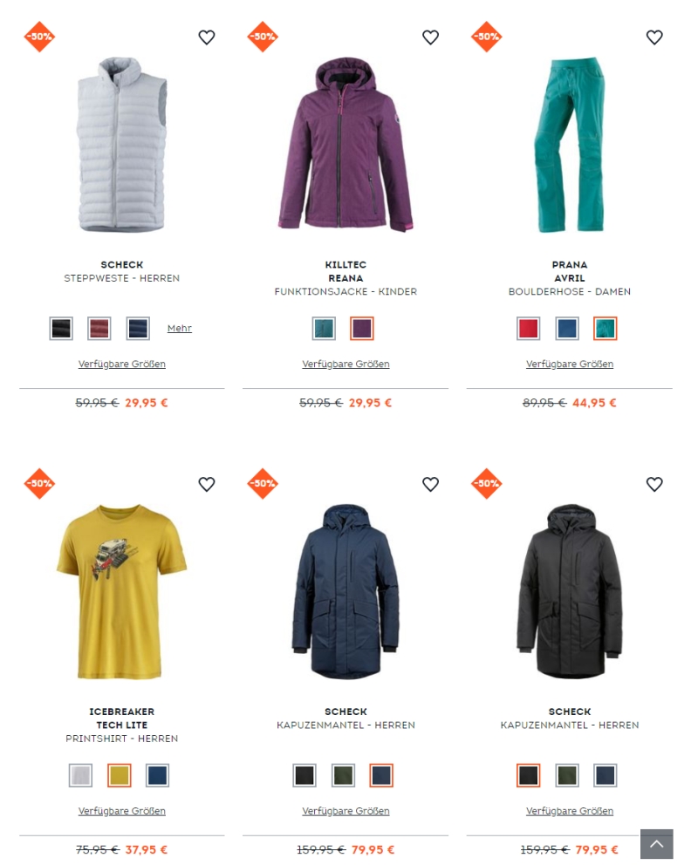Image resolution: width=698 pixels, height=865 pixels.
Task: Open Icebreaker Tech Lite Printshirt title
Action: coord(122,725)
